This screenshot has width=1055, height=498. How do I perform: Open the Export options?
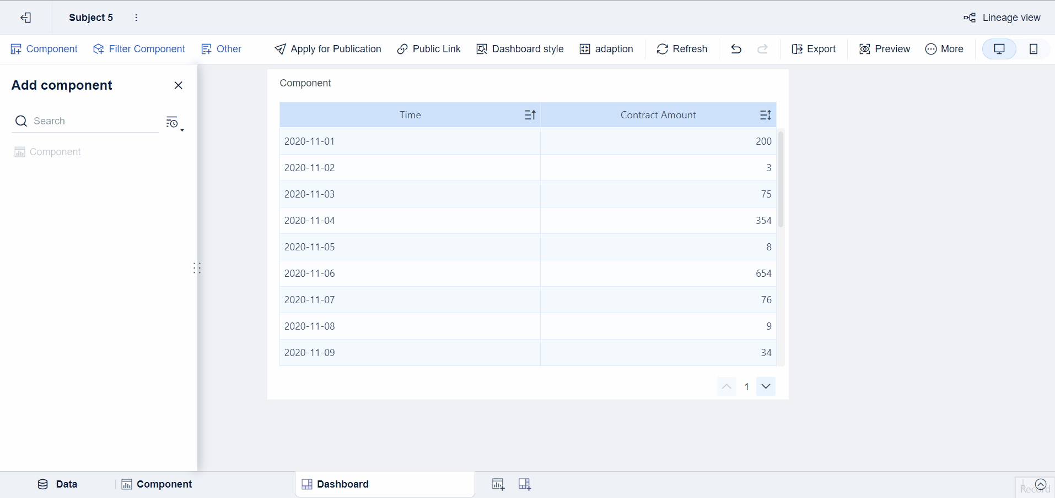coord(813,49)
